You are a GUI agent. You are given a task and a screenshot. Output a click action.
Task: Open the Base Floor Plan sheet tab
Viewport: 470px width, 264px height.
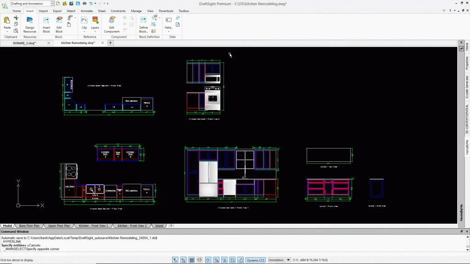(x=29, y=225)
